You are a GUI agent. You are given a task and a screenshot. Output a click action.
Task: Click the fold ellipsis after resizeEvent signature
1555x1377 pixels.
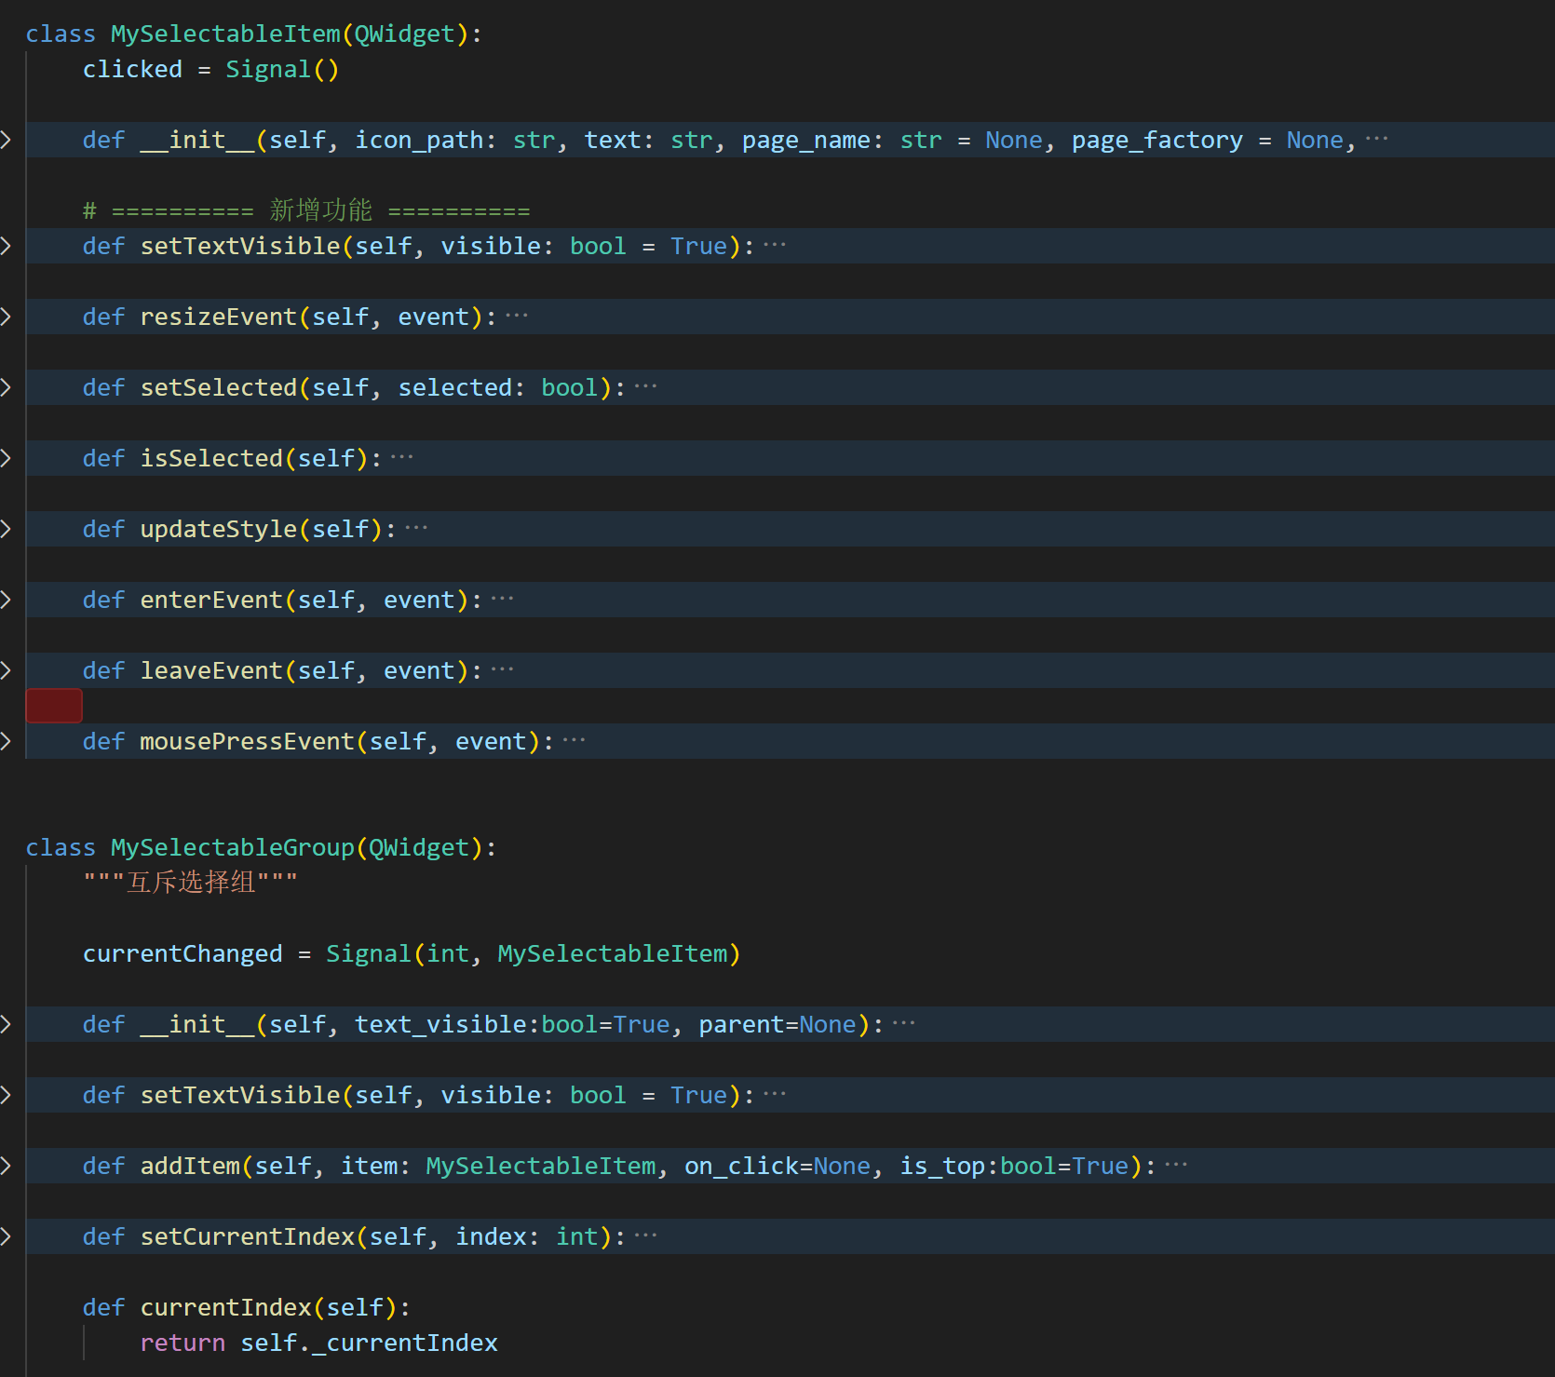[x=517, y=317]
